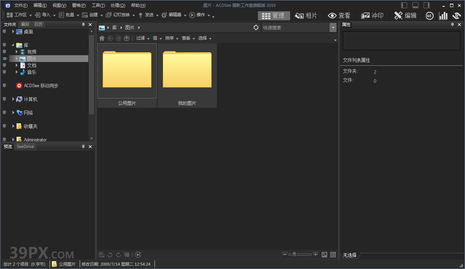The width and height of the screenshot is (465, 269).
Task: Switch to the SeeDrive tab
Action: (x=25, y=147)
